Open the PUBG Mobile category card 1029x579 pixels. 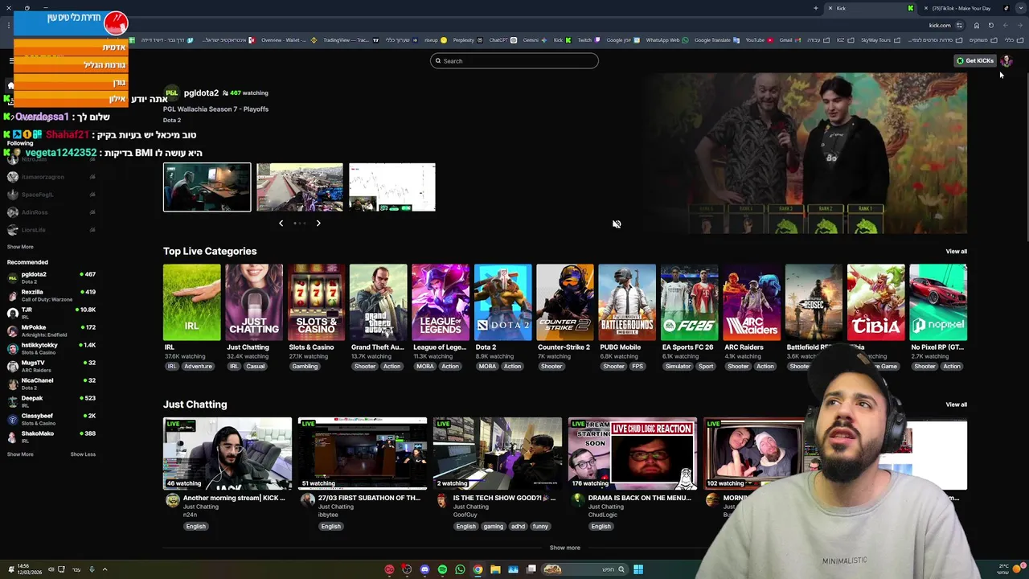coord(627,302)
